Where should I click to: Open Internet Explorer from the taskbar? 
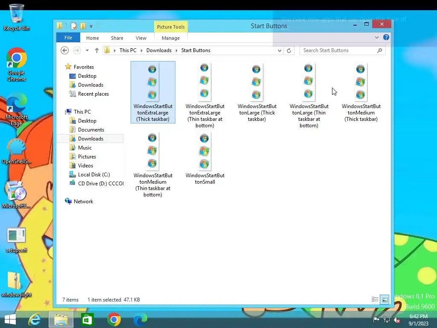click(x=35, y=319)
